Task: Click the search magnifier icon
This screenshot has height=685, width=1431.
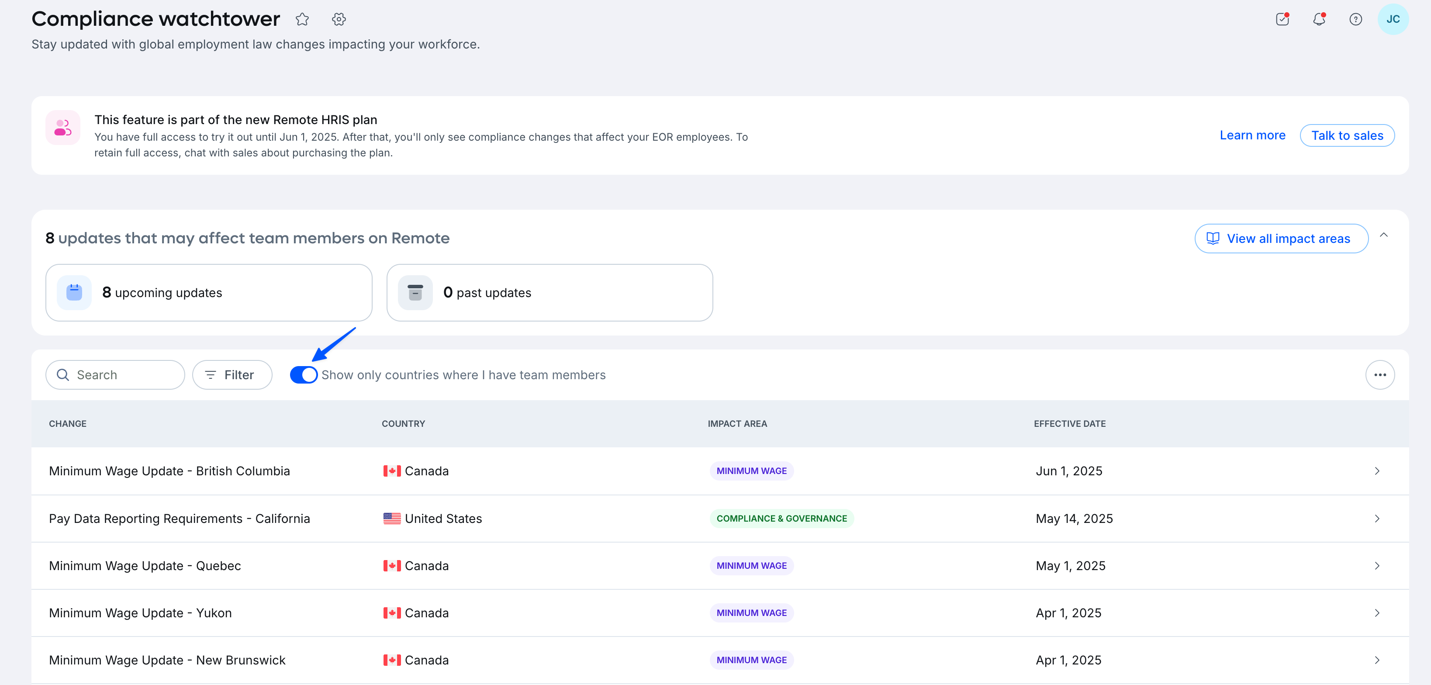Action: click(x=63, y=375)
